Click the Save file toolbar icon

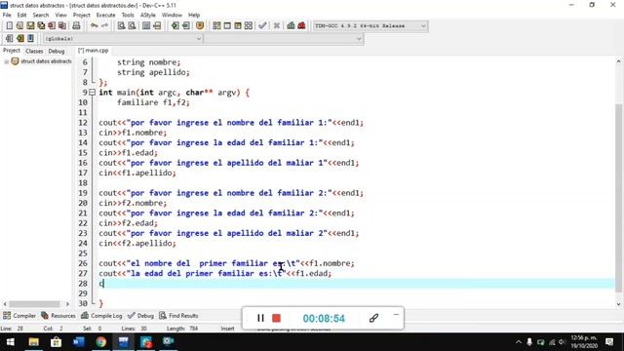pos(30,26)
